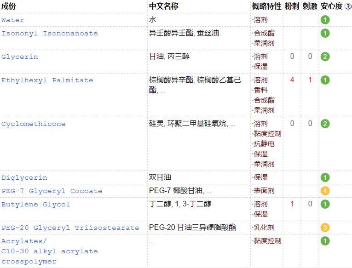The height and width of the screenshot is (268, 352).
Task: Click the Chinese name 丁二醇, 1, 3-丁二醇
Action: (x=180, y=204)
